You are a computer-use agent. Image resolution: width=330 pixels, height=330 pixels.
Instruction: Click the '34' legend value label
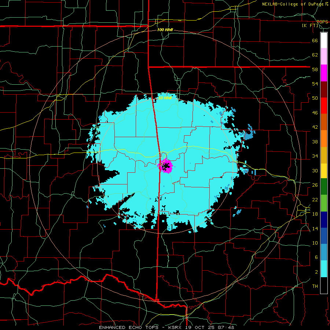(315, 156)
